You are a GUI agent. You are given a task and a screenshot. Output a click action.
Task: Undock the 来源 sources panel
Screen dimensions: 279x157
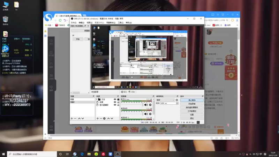click(118, 96)
